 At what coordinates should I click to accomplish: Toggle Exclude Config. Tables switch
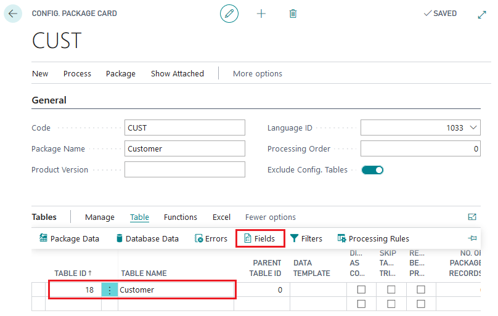tap(372, 170)
